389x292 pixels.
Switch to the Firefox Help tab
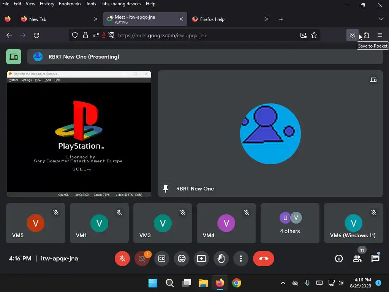point(230,19)
